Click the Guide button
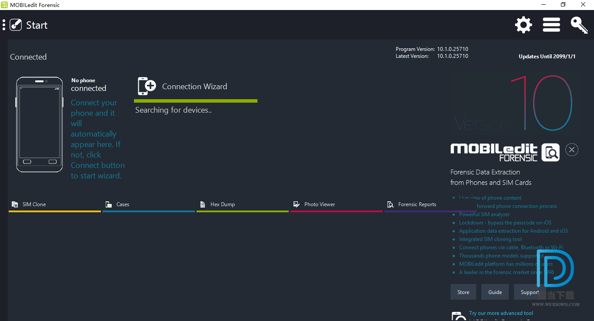The image size is (594, 321). [x=495, y=292]
